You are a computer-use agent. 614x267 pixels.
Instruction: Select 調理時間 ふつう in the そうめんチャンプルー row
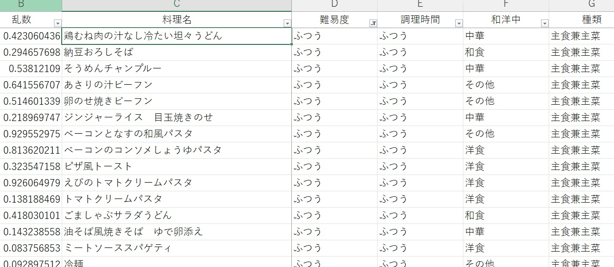pos(420,69)
